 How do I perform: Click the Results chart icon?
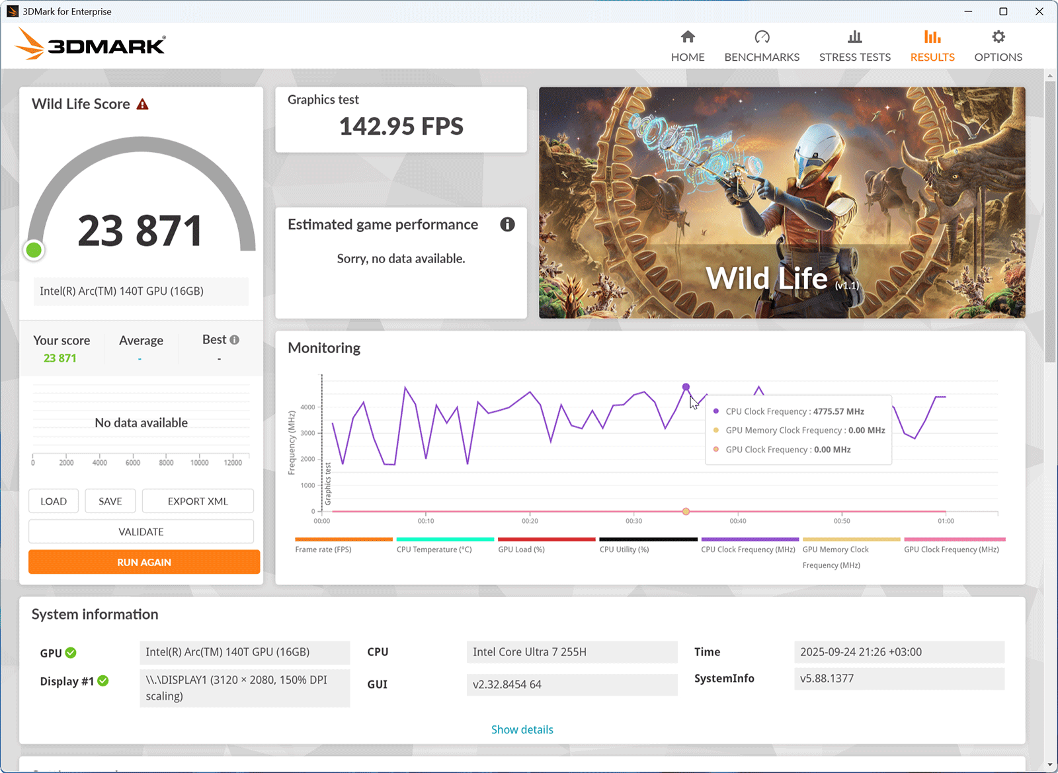pyautogui.click(x=932, y=36)
